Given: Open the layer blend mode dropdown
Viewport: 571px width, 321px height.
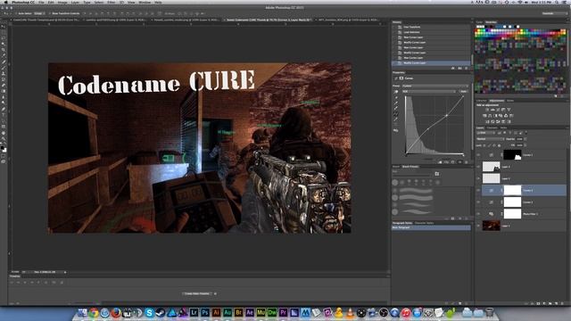Looking at the screenshot, I should [x=490, y=139].
